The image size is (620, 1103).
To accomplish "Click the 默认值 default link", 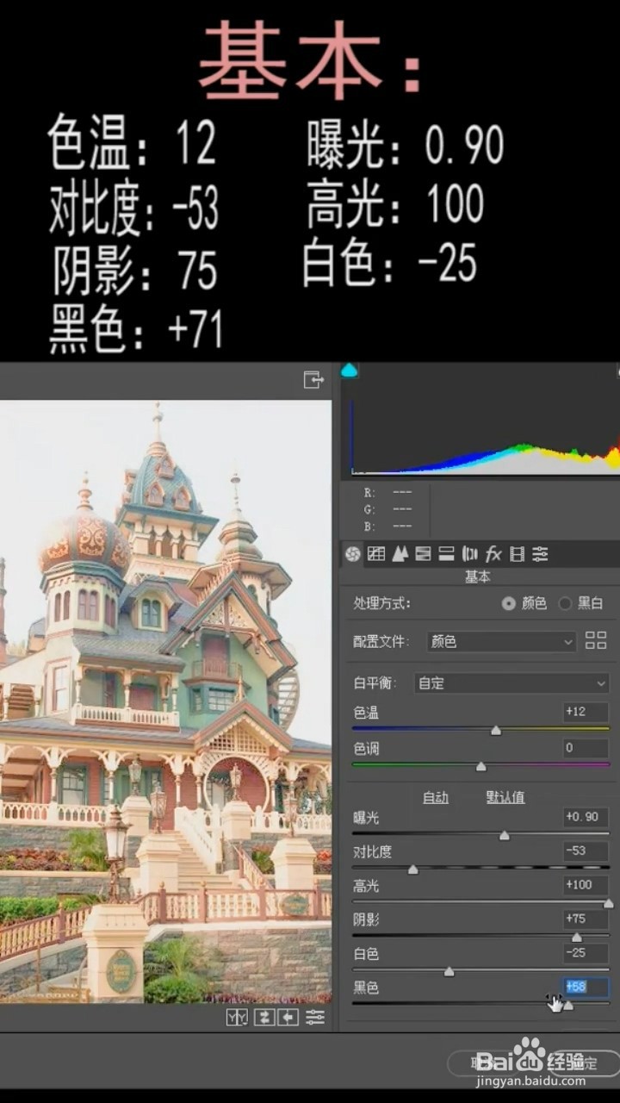I will click(x=505, y=798).
